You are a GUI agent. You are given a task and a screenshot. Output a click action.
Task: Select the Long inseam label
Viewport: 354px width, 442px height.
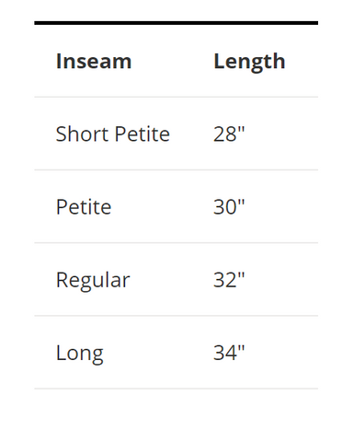click(80, 354)
